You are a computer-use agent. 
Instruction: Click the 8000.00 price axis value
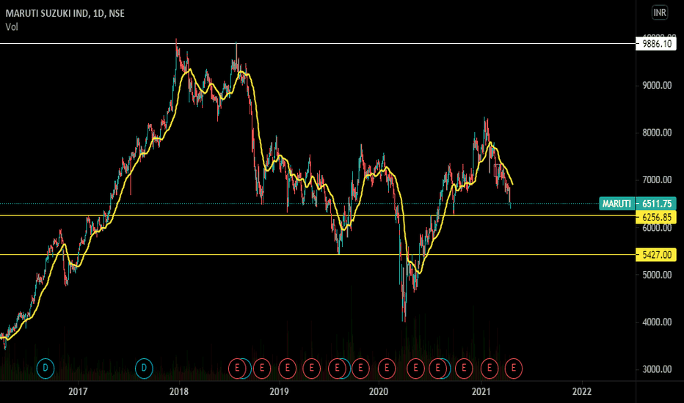657,133
